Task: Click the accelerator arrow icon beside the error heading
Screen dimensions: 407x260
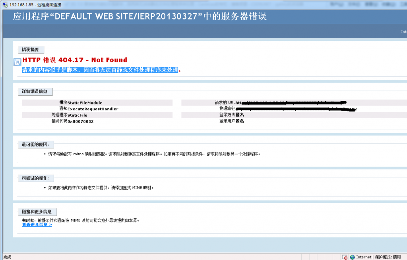Action: [x=17, y=62]
